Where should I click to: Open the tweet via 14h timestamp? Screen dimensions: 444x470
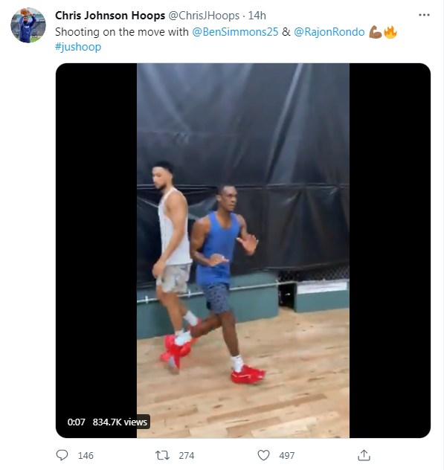[x=257, y=16]
